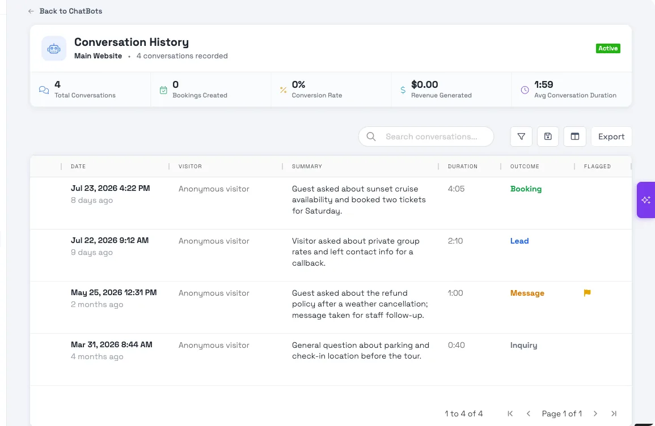Click the Revenue Generated dollar icon
The image size is (655, 426).
[x=403, y=90]
